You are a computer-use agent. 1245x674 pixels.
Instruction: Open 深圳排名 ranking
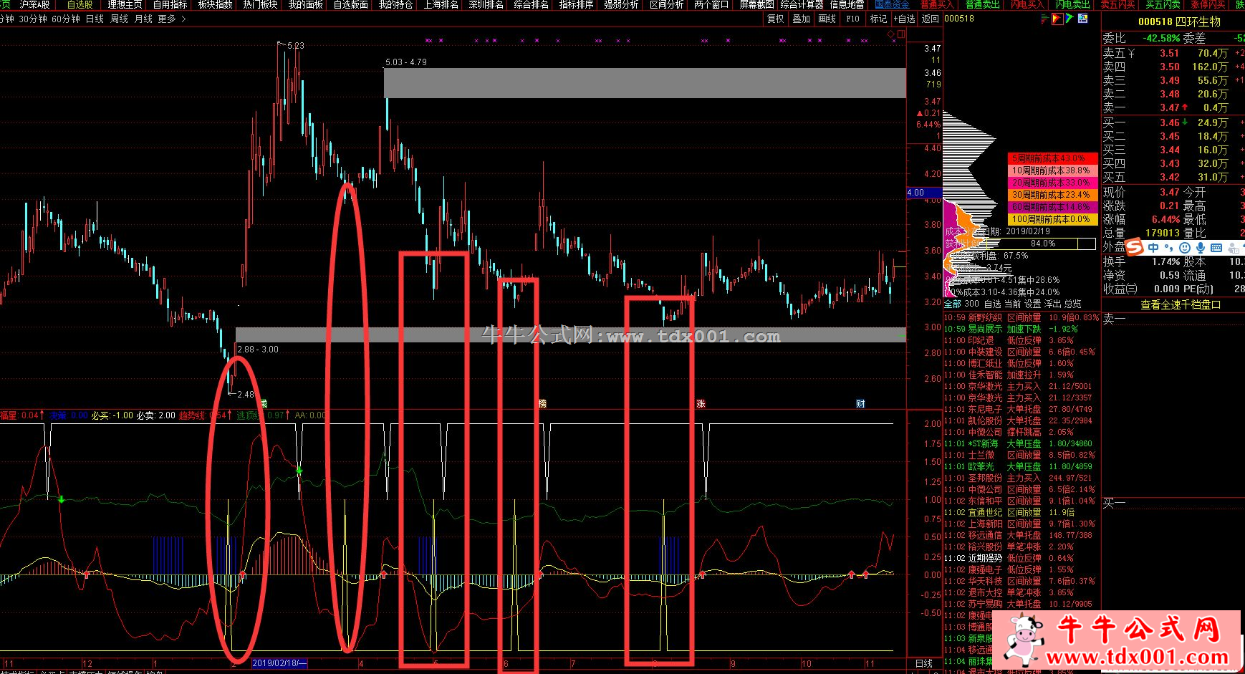[486, 4]
